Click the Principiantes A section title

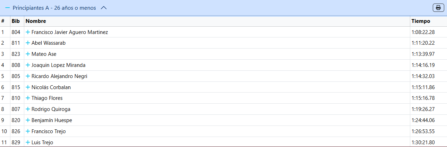(x=54, y=8)
